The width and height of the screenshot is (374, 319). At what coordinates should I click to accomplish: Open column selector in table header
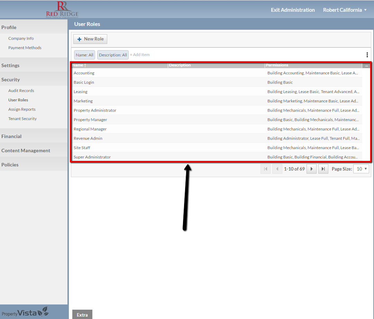point(366,65)
